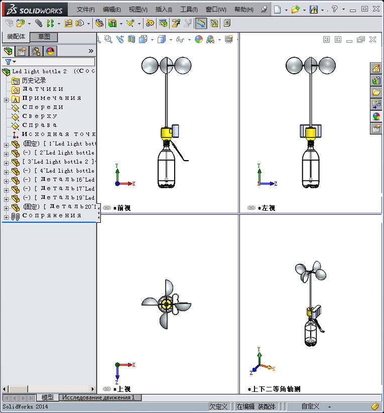384x413 pixels.
Task: Click the Assembly Features toolbar icon
Action: [x=112, y=23]
